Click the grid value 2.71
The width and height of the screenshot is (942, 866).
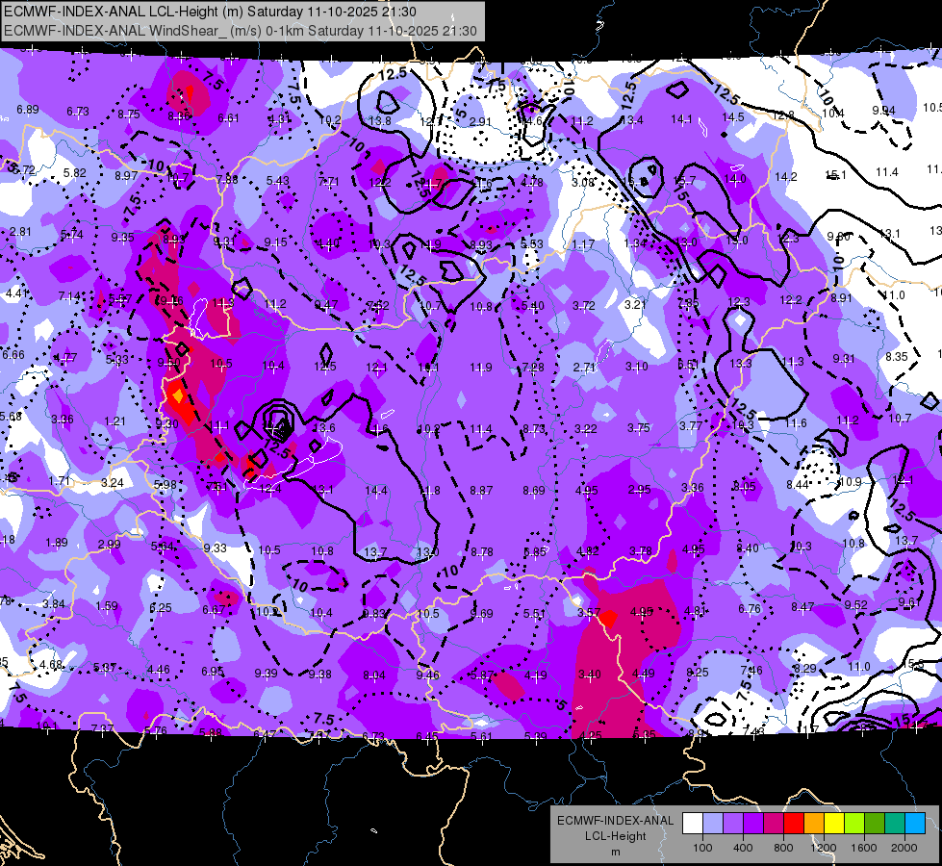[x=585, y=368]
